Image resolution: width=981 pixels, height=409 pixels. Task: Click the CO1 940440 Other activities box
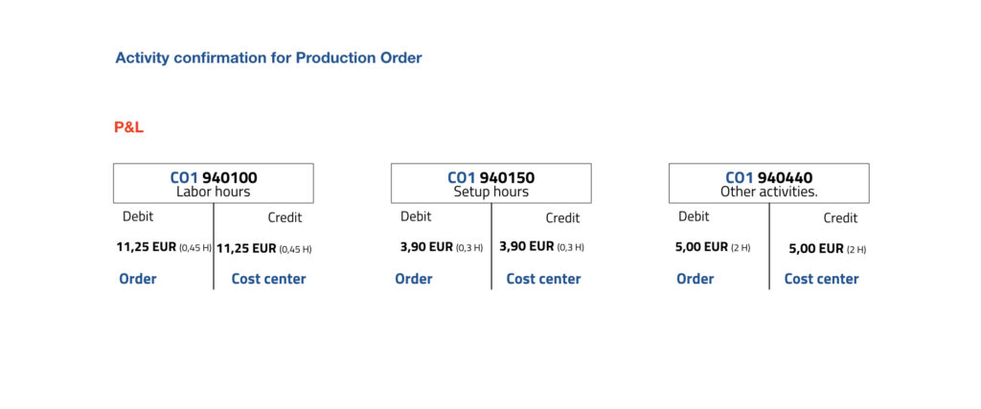[768, 183]
